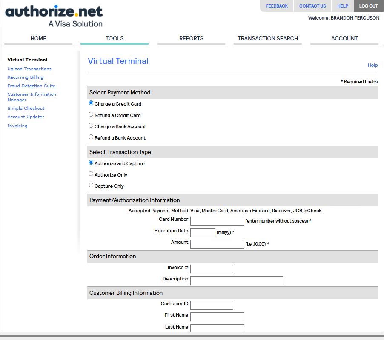
Task: Click the Welcome: BRANDON FERGUSON text
Action: click(x=344, y=18)
